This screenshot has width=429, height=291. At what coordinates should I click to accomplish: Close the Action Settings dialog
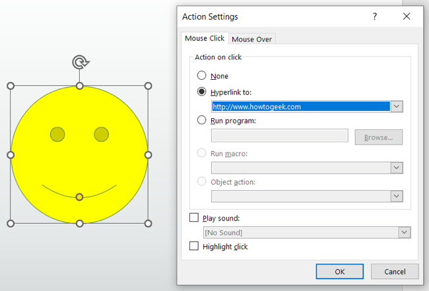click(x=407, y=16)
